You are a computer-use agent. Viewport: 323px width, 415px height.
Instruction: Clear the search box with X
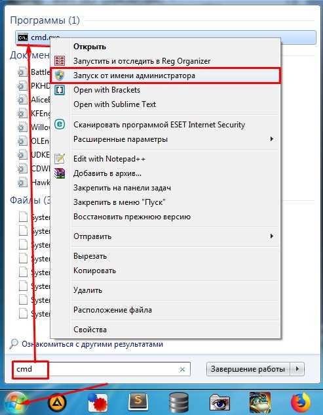pyautogui.click(x=182, y=370)
